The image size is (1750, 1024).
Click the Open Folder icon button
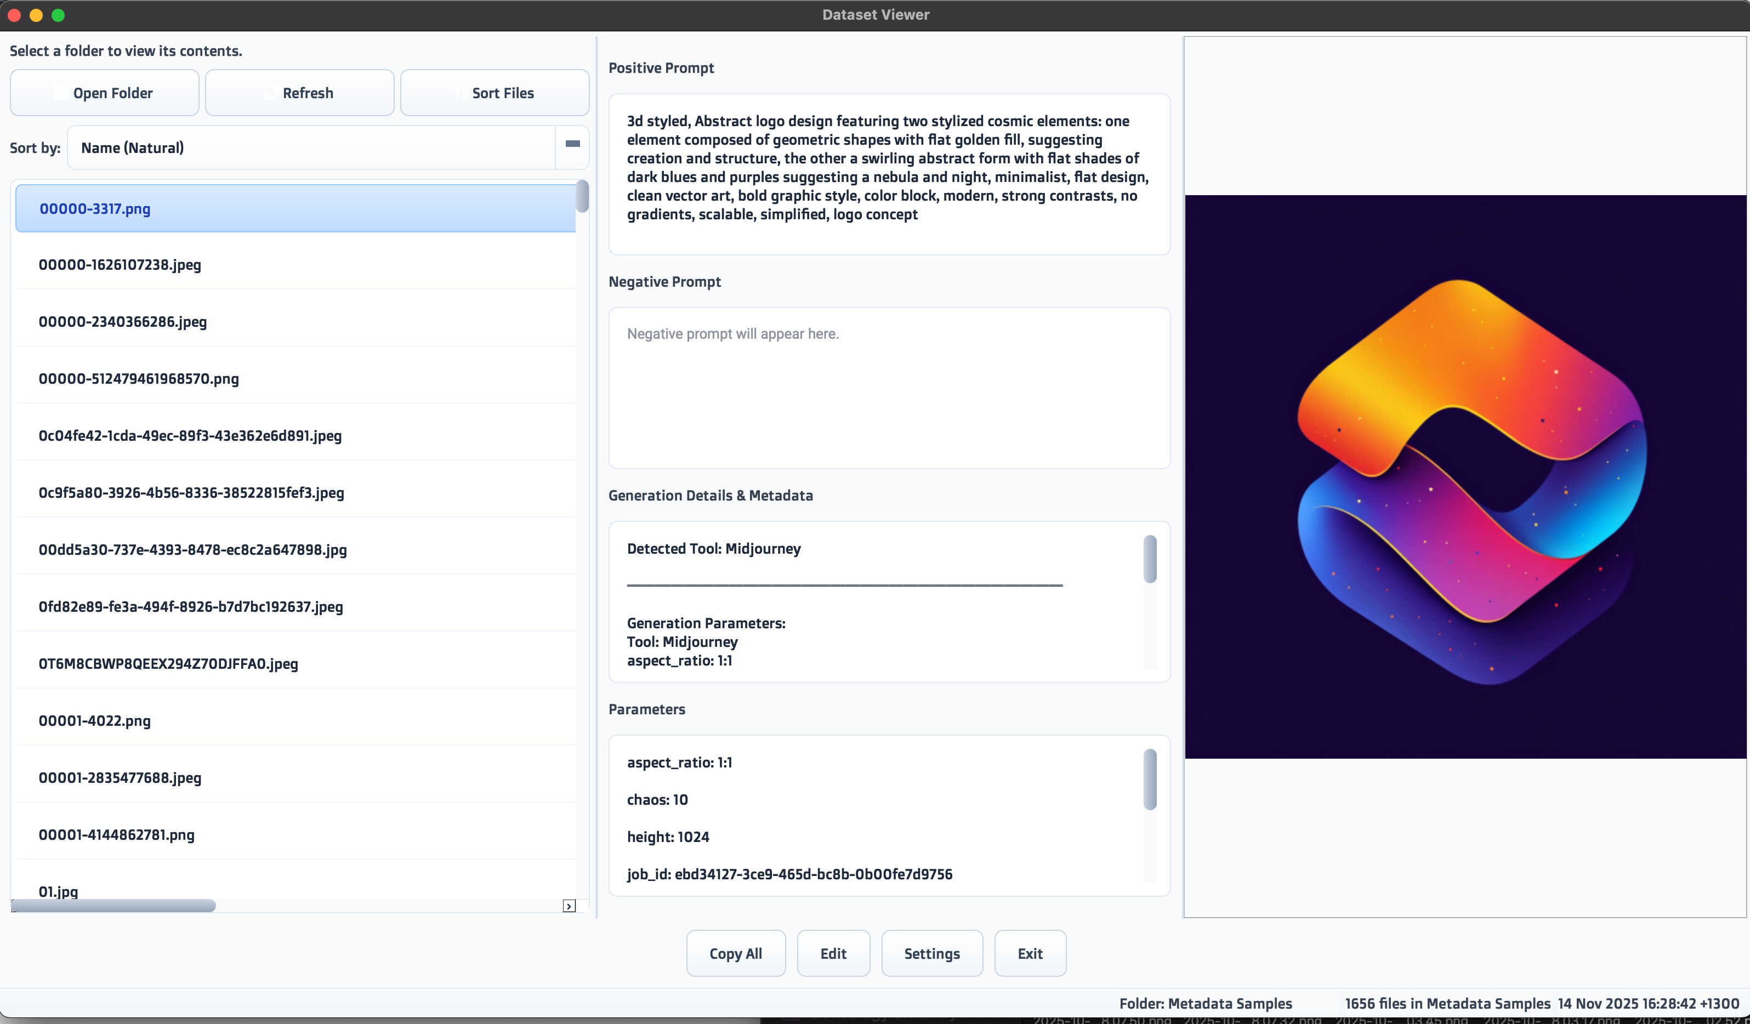[x=104, y=93]
